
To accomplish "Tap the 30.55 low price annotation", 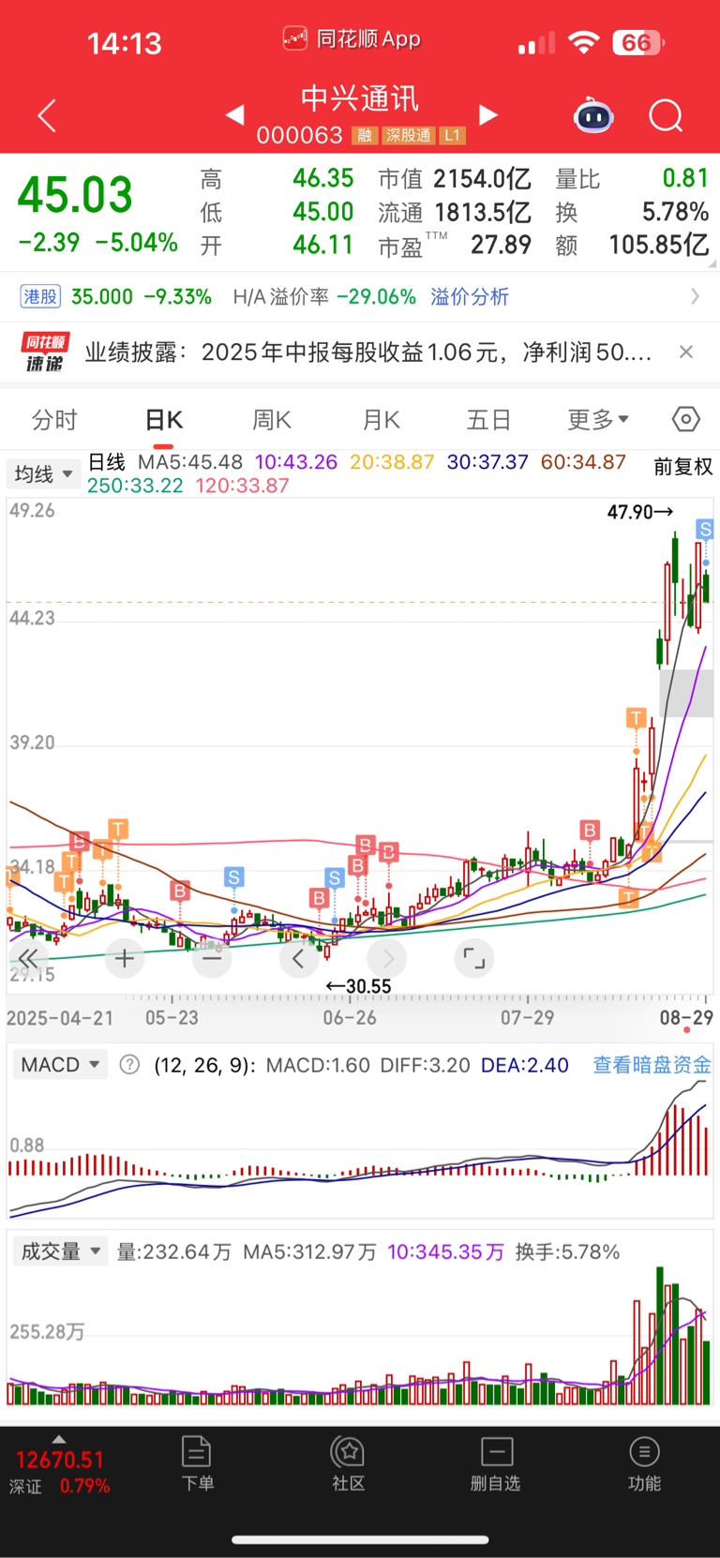I will coord(358,986).
